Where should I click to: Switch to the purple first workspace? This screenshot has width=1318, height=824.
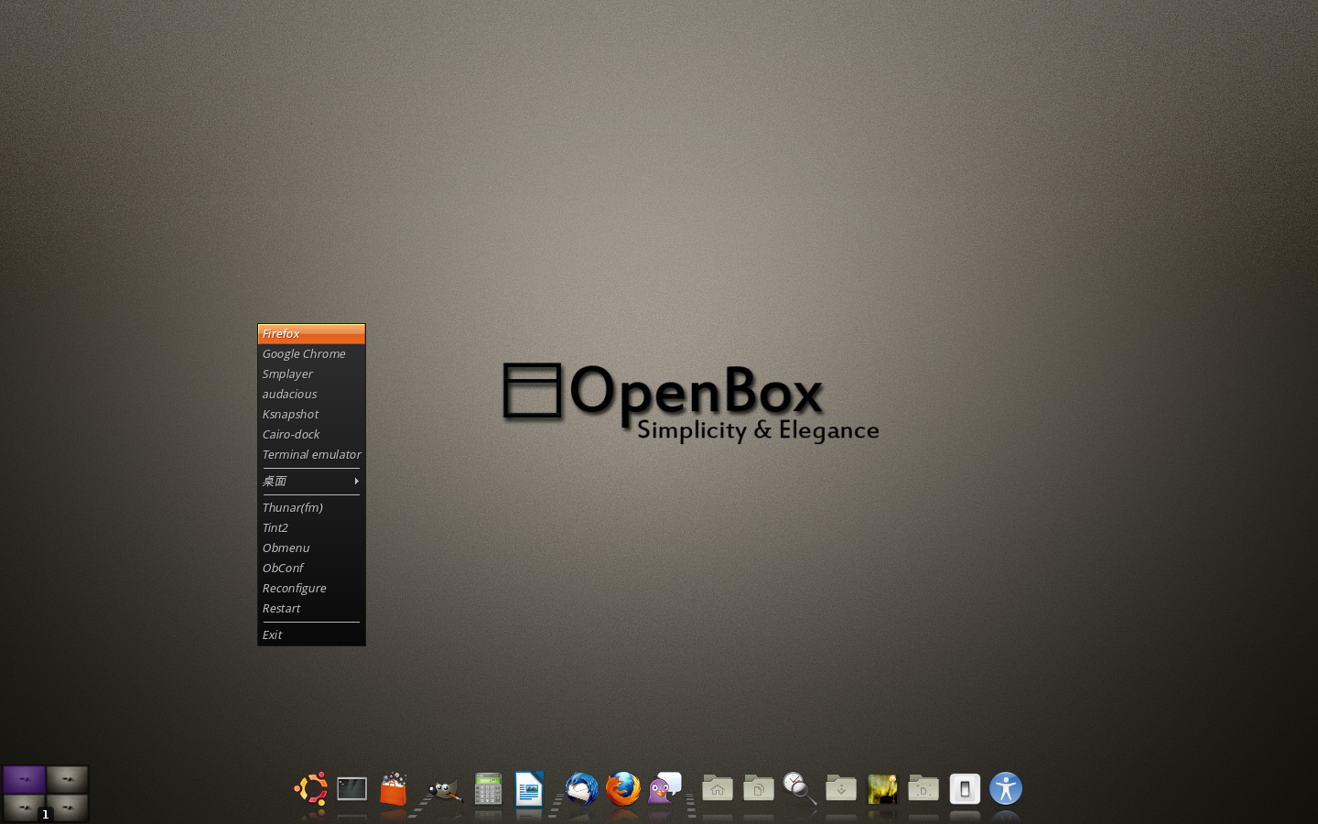pyautogui.click(x=24, y=779)
